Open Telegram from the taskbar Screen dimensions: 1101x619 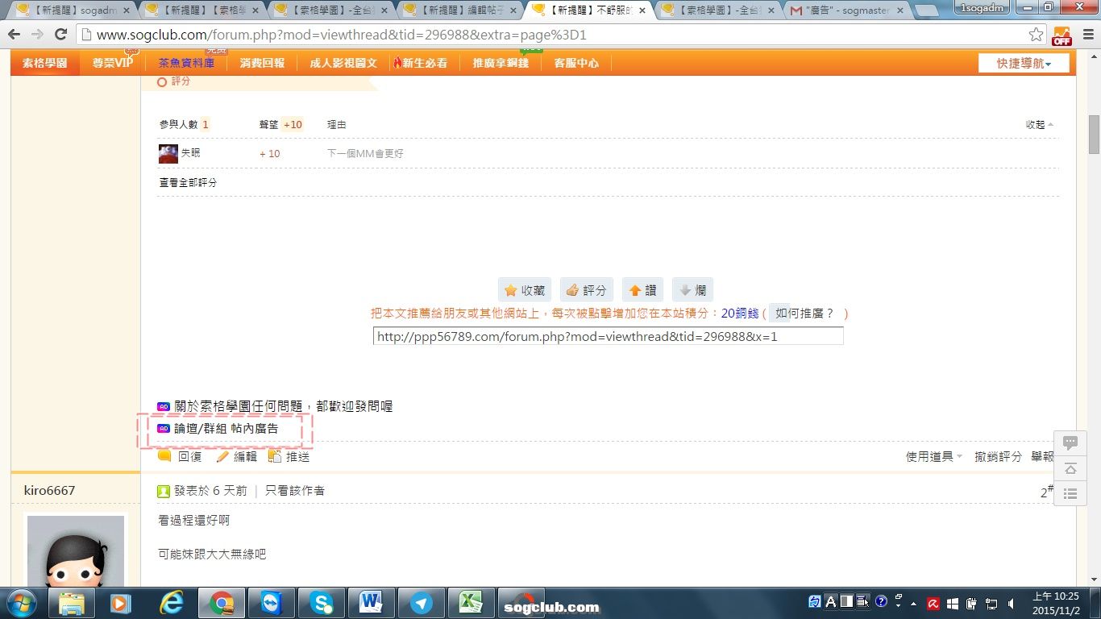(421, 603)
